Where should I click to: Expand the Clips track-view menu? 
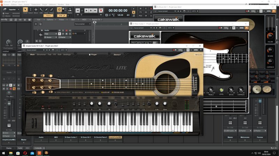(74, 20)
